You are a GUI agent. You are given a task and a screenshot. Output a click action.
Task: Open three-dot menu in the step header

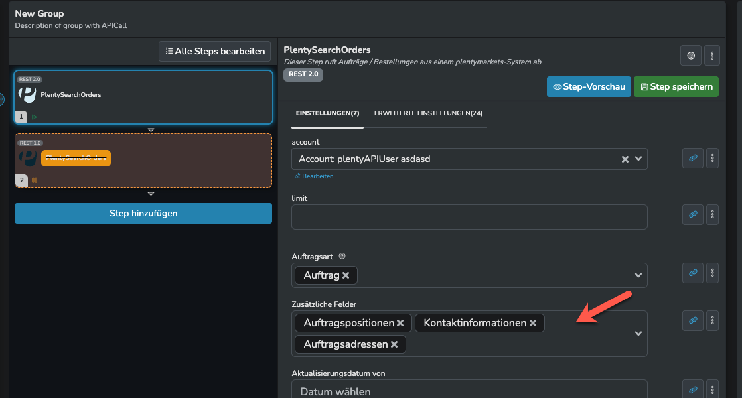pyautogui.click(x=711, y=56)
